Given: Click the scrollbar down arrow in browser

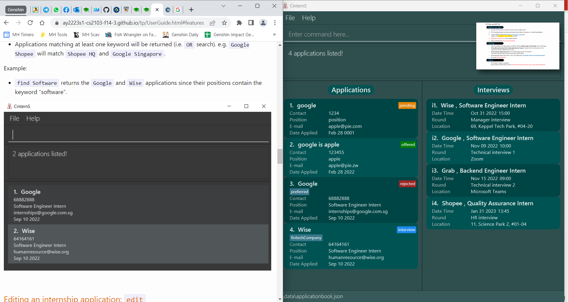Looking at the screenshot, I should tap(280, 299).
